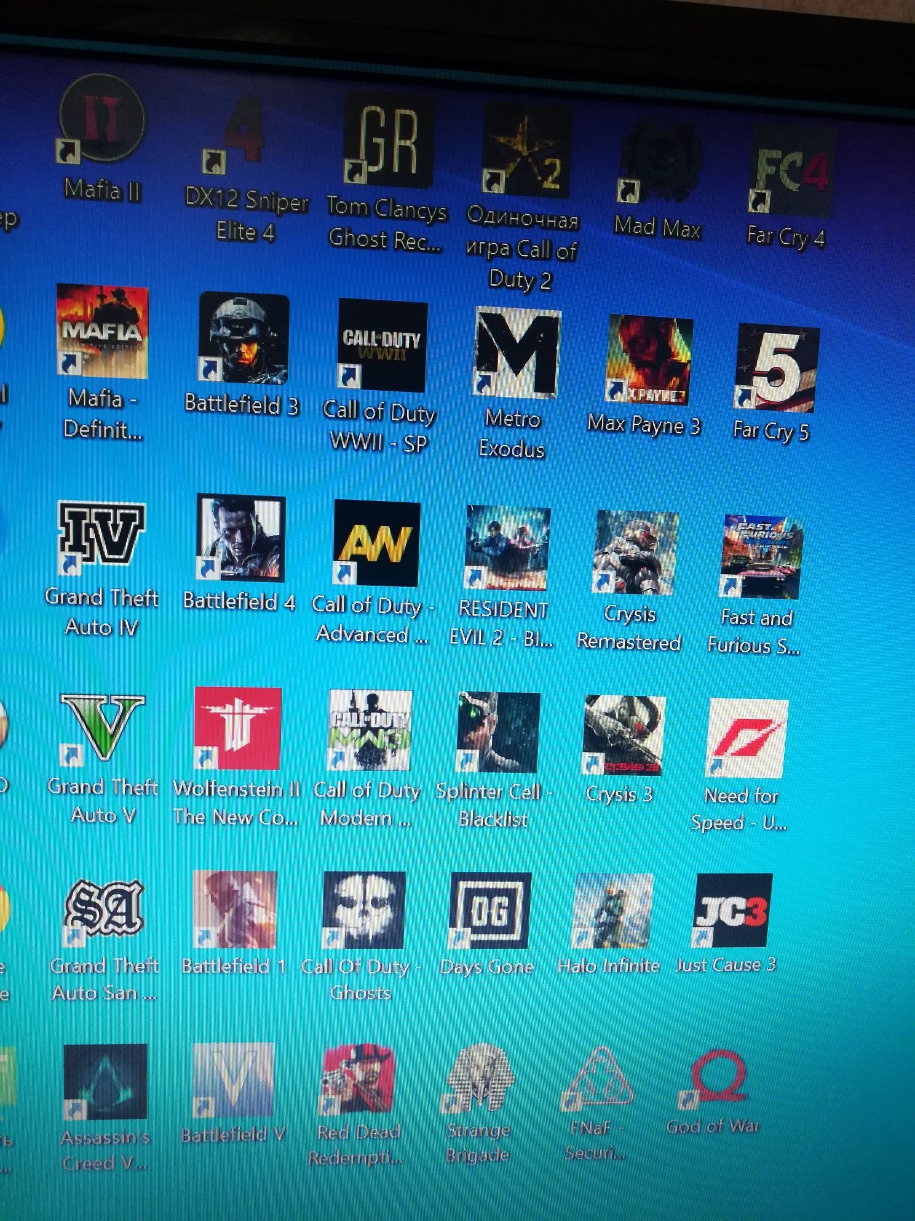Launch Metro Exodus shortcut
Screen dimensions: 915x1221
[517, 353]
